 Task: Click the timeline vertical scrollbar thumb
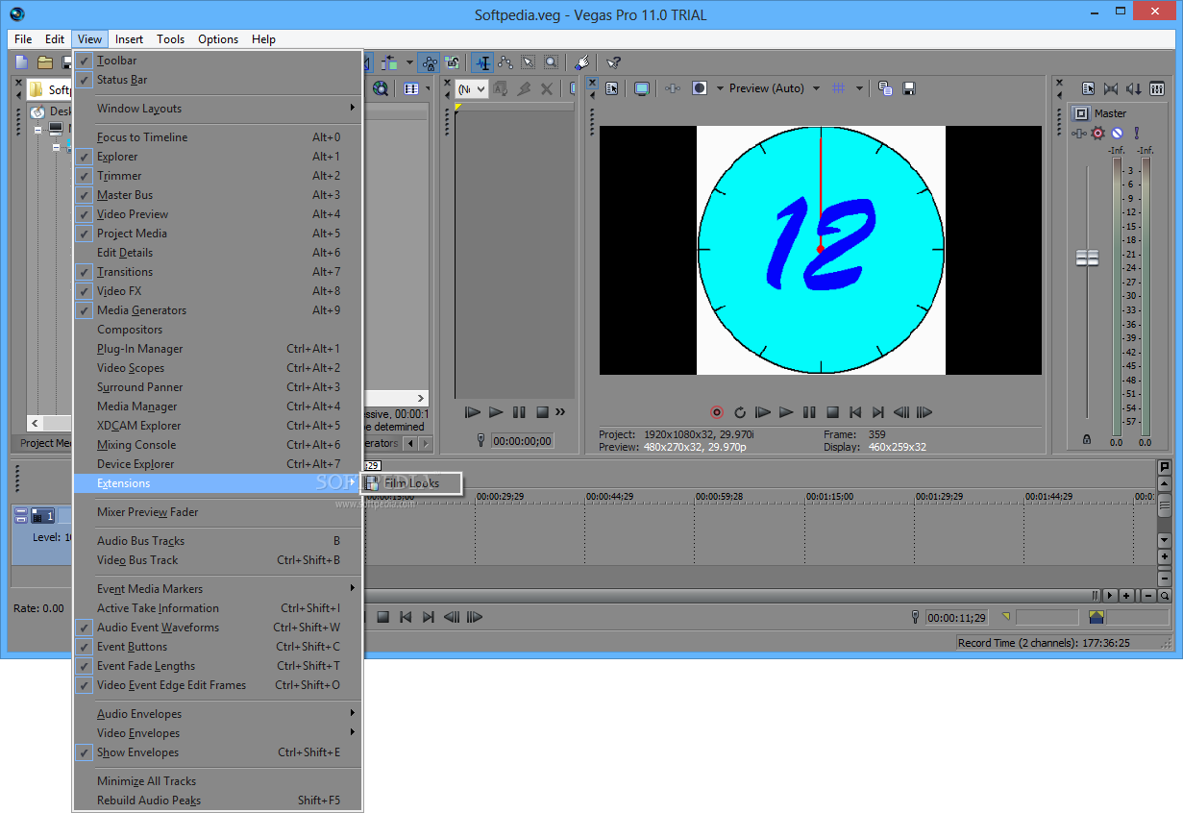point(1165,505)
